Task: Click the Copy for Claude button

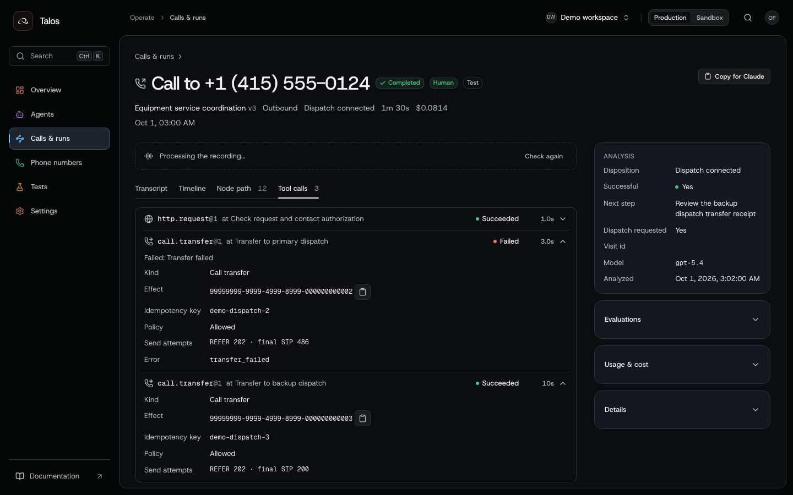Action: pos(734,76)
